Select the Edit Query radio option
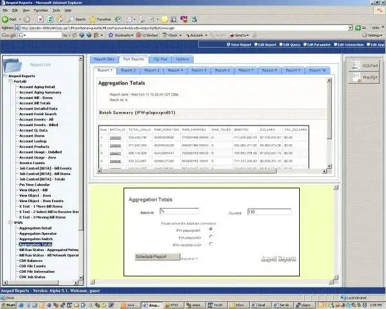Viewport: 386px width, 309px height. pyautogui.click(x=281, y=44)
